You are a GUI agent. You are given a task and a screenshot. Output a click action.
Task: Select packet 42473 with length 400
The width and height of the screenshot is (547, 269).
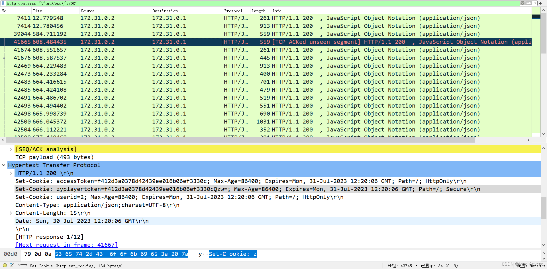pyautogui.click(x=266, y=74)
